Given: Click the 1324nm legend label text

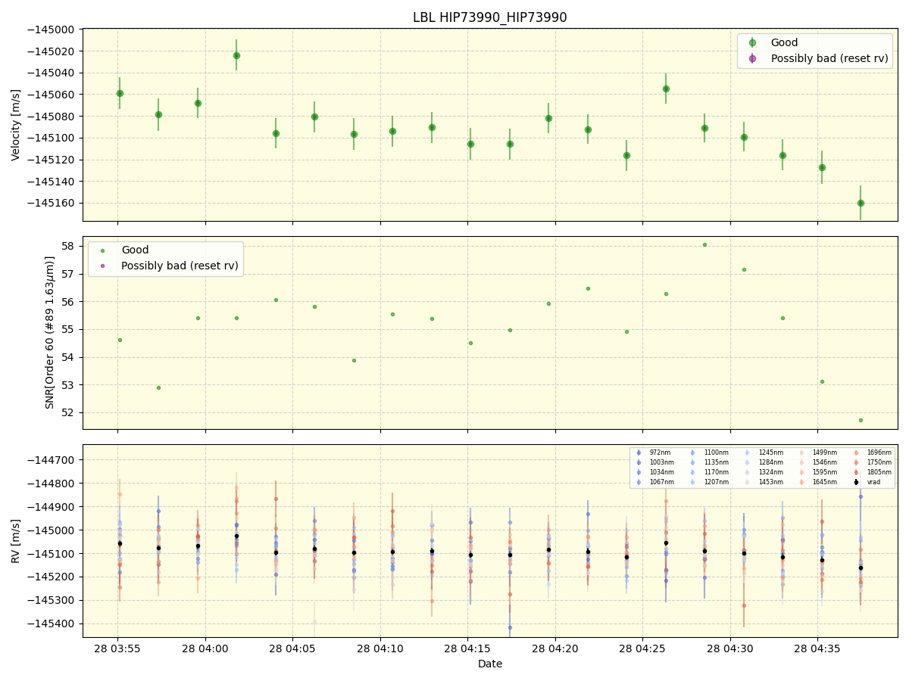Looking at the screenshot, I should point(770,472).
